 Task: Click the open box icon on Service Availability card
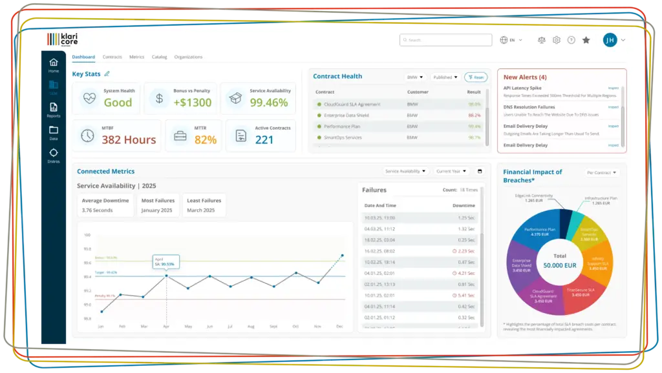[235, 98]
